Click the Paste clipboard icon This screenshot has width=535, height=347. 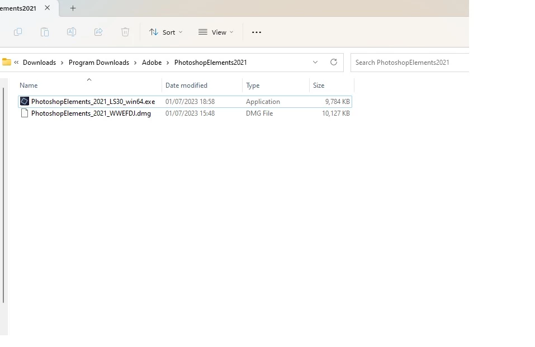click(45, 32)
